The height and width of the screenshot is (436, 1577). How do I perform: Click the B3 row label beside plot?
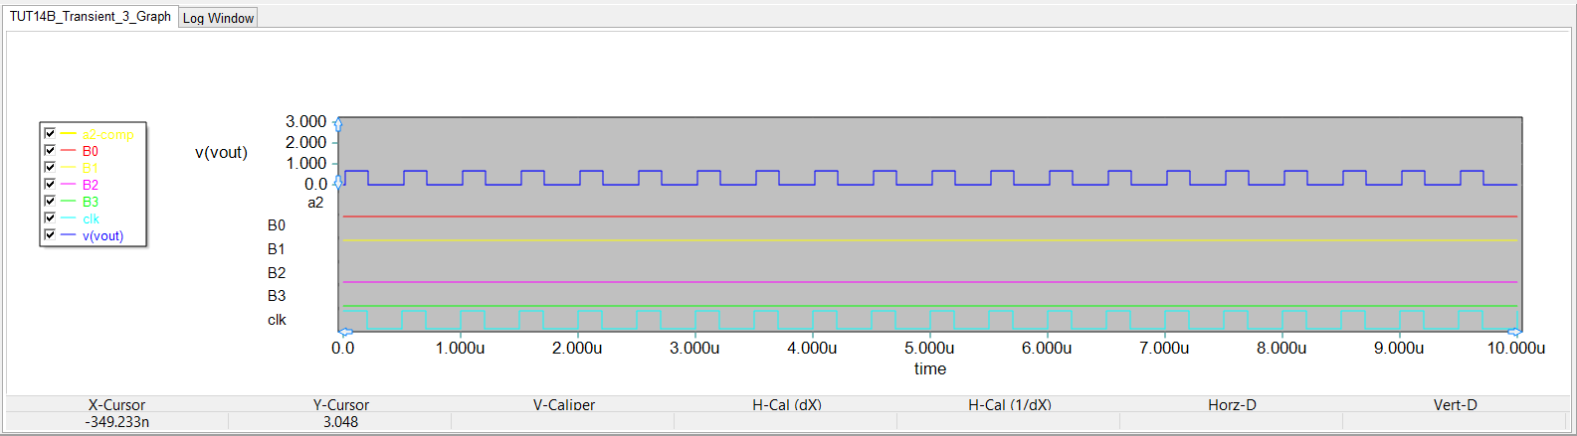(x=277, y=296)
